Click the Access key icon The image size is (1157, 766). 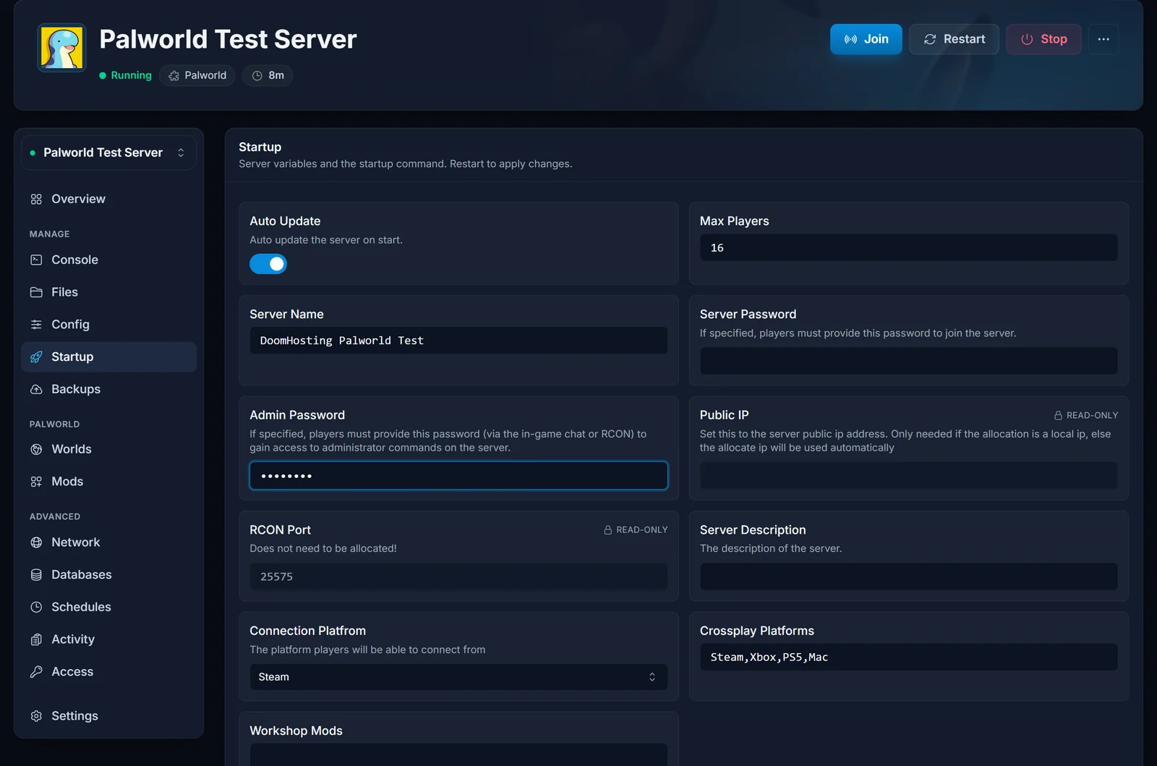[x=36, y=672]
